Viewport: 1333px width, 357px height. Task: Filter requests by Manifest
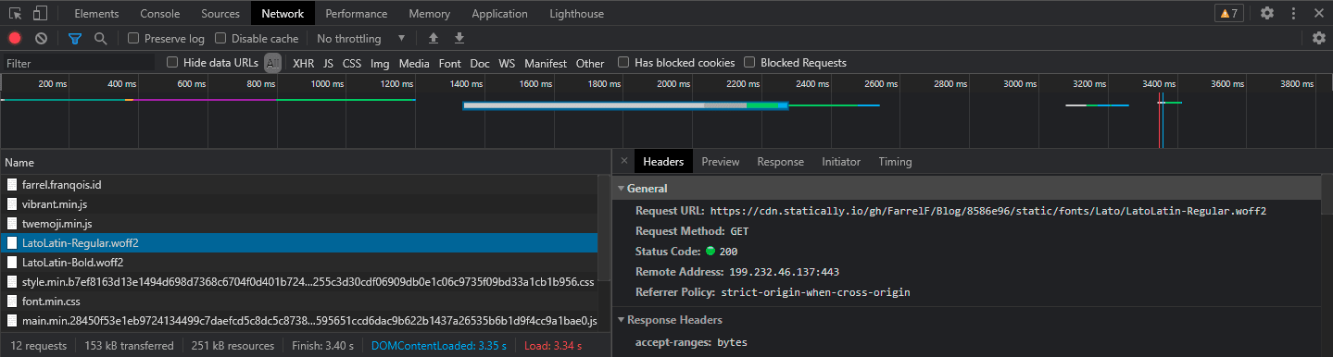[x=546, y=64]
